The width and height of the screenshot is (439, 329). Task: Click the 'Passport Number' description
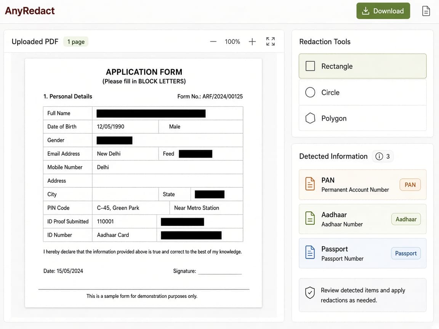tap(342, 259)
